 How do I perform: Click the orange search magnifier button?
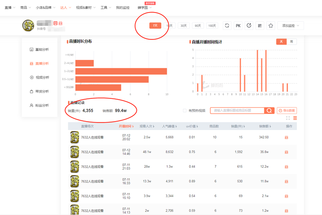click(x=269, y=110)
